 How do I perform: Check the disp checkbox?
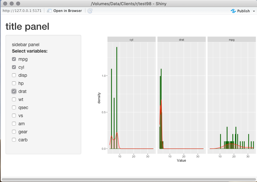coord(14,75)
